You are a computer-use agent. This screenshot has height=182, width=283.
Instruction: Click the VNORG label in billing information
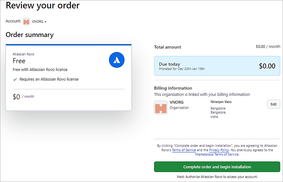pos(176,102)
